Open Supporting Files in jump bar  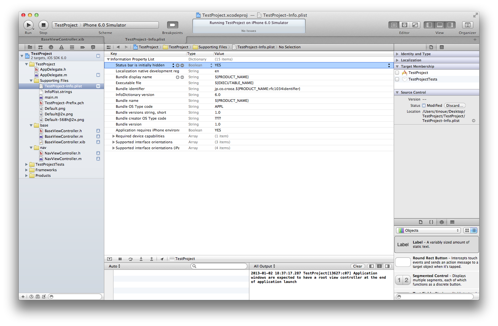(x=210, y=47)
